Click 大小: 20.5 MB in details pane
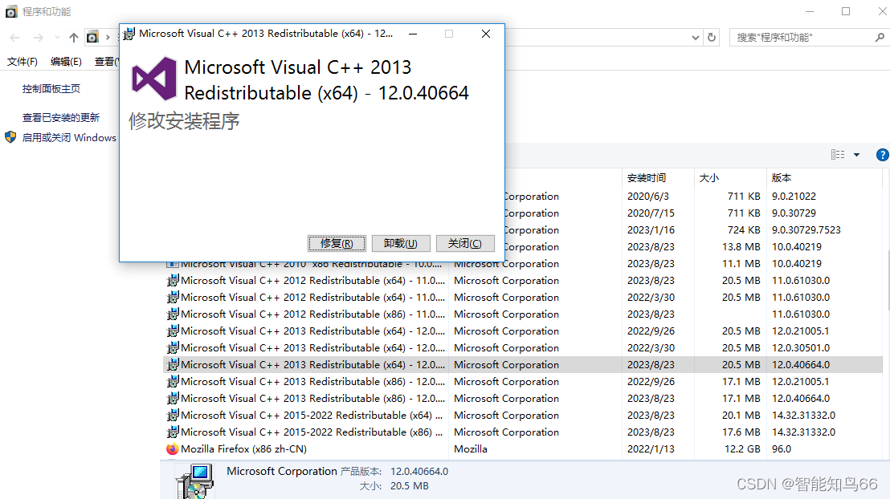Screen dimensions: 890x499 pos(394,486)
